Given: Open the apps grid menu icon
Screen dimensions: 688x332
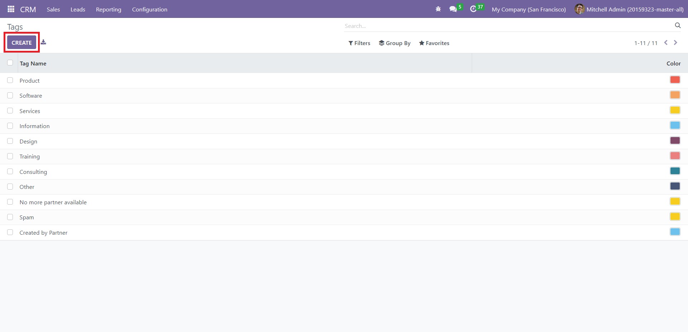Looking at the screenshot, I should point(11,9).
